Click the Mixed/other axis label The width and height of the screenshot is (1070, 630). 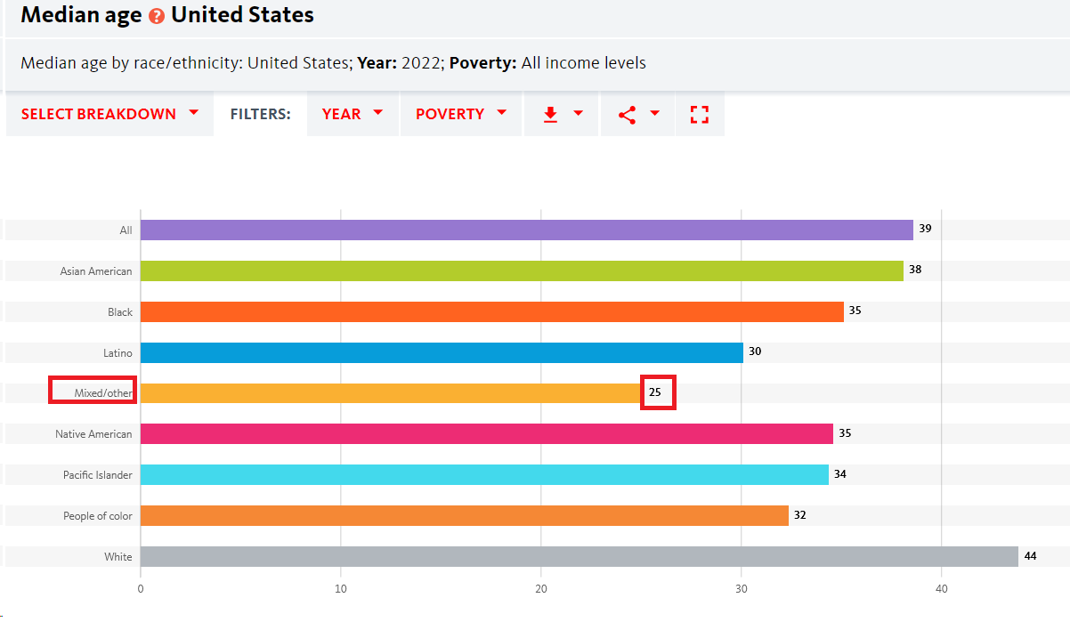[x=103, y=393]
